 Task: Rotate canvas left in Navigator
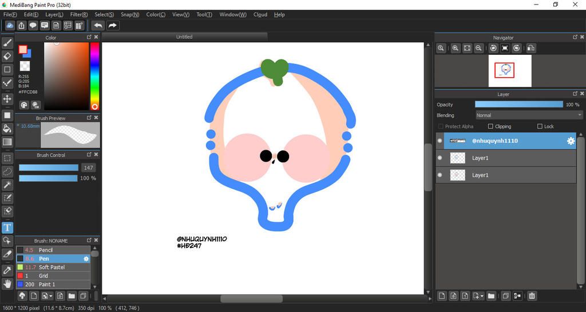(493, 48)
